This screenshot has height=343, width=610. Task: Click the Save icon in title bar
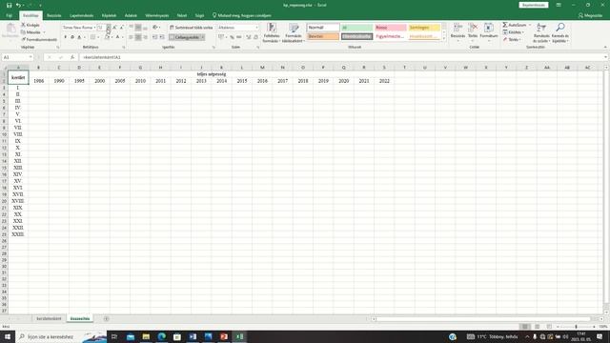[x=10, y=5]
